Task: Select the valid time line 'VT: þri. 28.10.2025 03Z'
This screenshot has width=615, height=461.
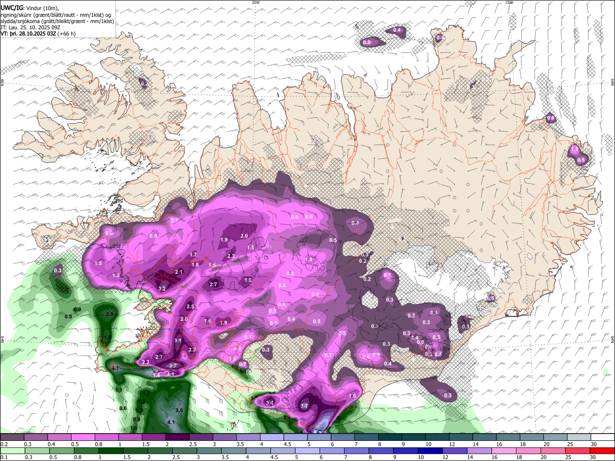Action: click(28, 34)
